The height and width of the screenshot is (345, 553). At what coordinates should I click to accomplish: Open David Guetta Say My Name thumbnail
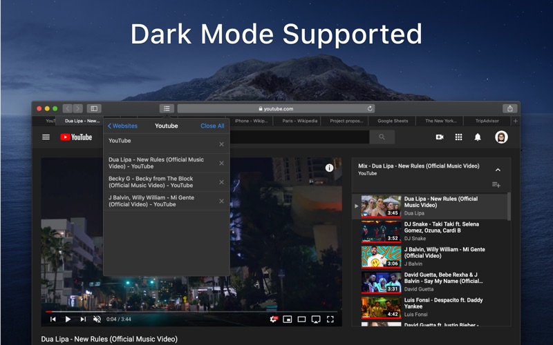[x=382, y=282]
